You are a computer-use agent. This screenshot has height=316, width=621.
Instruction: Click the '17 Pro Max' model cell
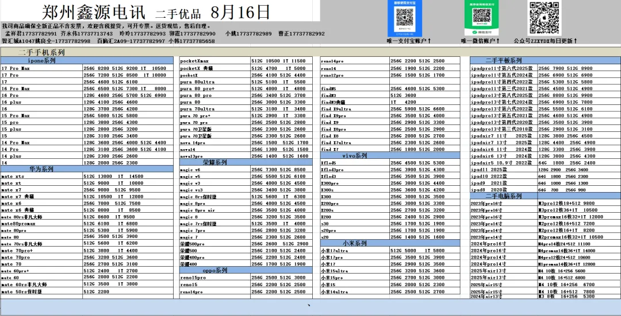(x=41, y=68)
